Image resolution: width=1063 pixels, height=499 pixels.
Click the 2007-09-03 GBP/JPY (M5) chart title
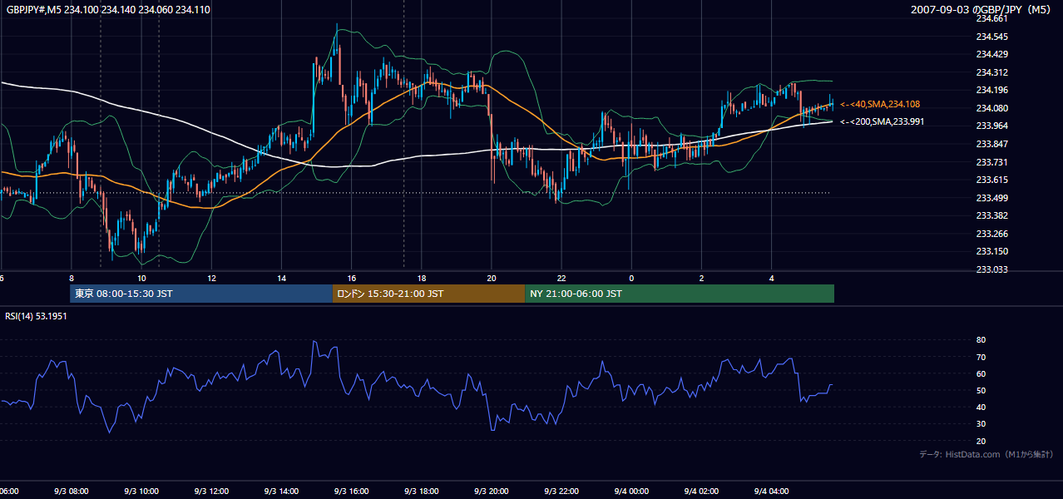981,10
